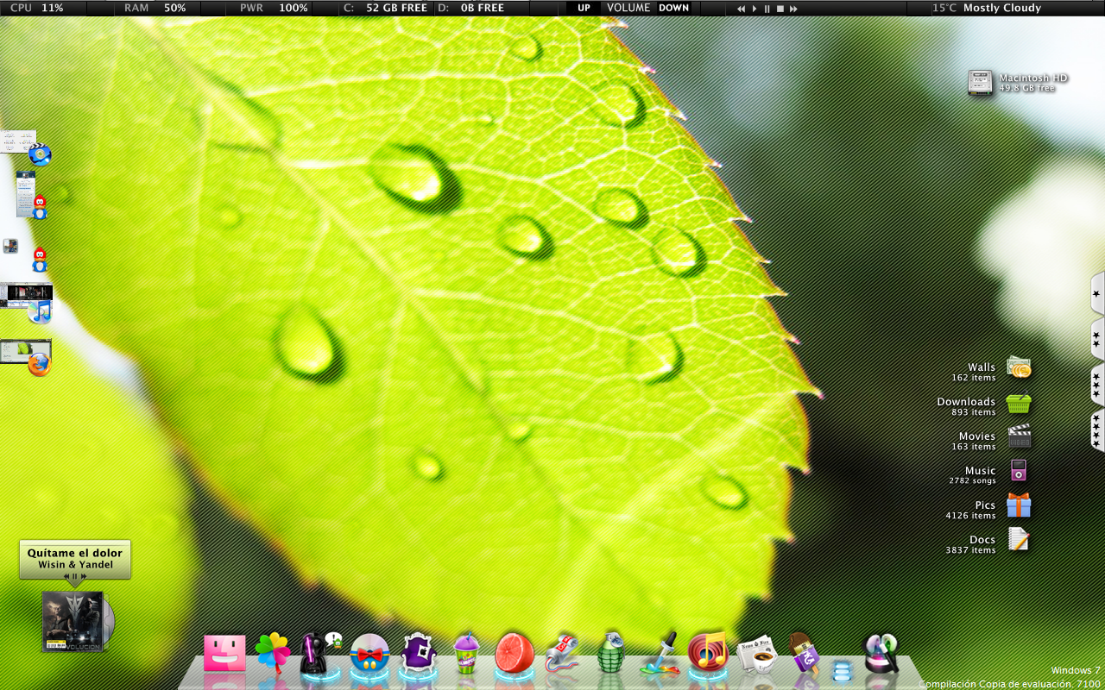Viewport: 1105px width, 690px height.
Task: Switch to the tall penguin chat window preview
Action: pos(32,195)
